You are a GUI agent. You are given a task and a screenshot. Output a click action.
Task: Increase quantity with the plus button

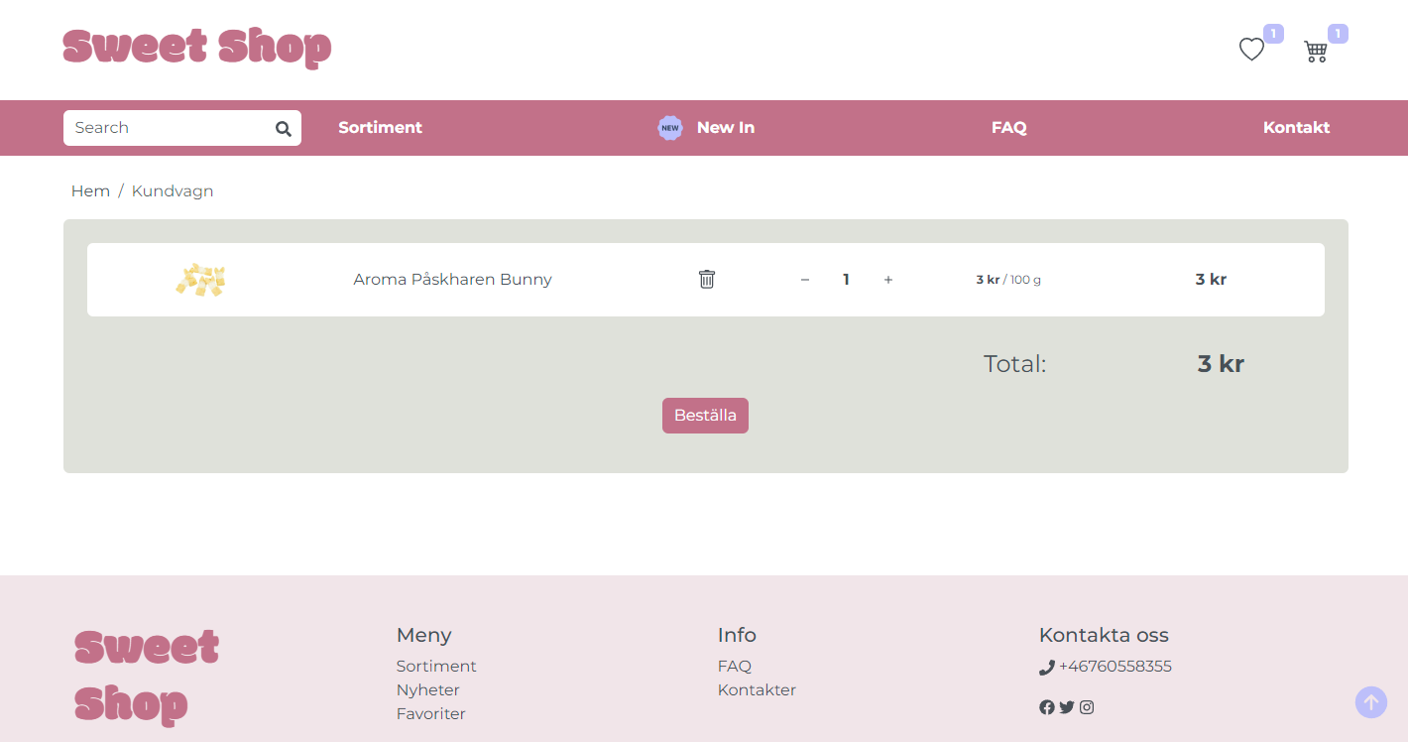[888, 280]
